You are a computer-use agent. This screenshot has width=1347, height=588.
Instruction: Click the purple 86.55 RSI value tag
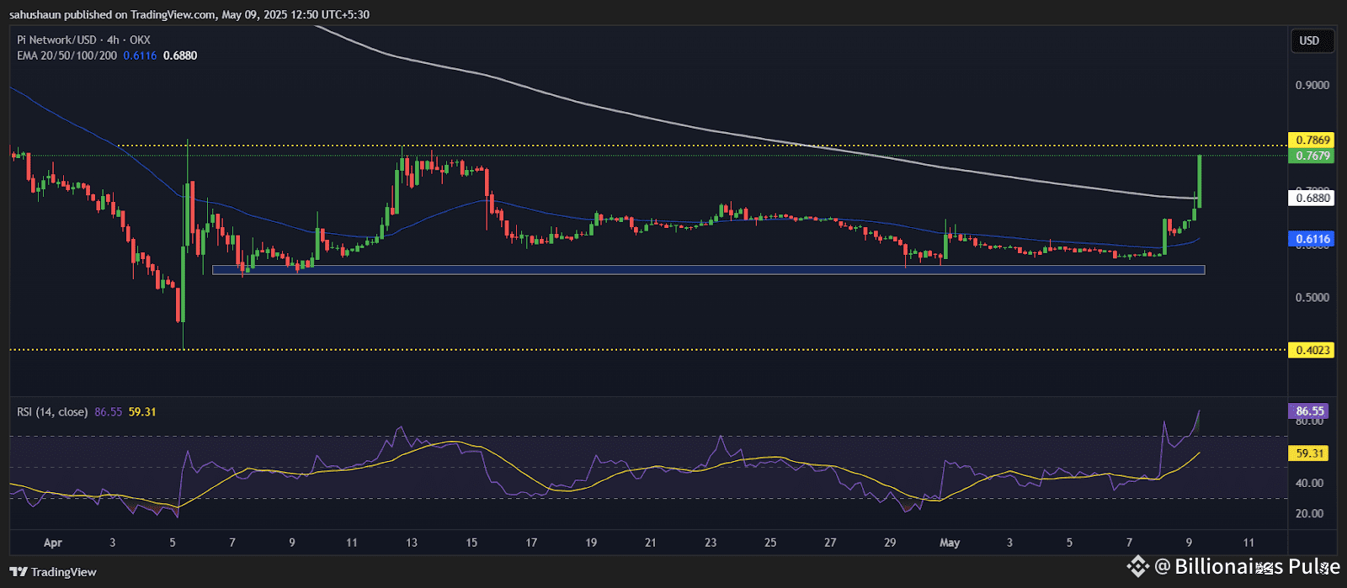pos(1310,411)
